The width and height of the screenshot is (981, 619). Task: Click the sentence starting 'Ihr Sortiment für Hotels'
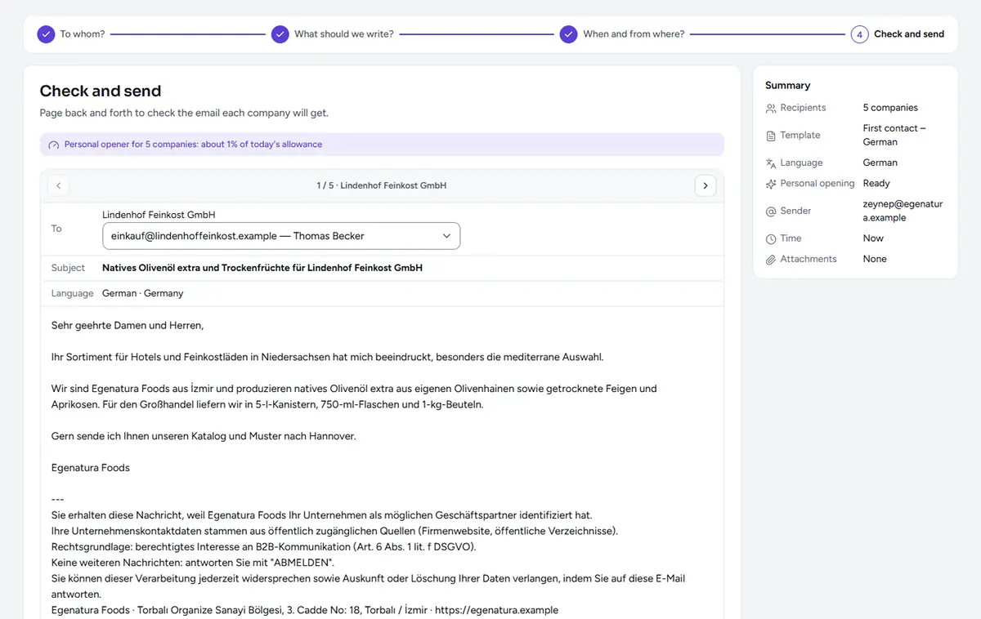(x=327, y=357)
